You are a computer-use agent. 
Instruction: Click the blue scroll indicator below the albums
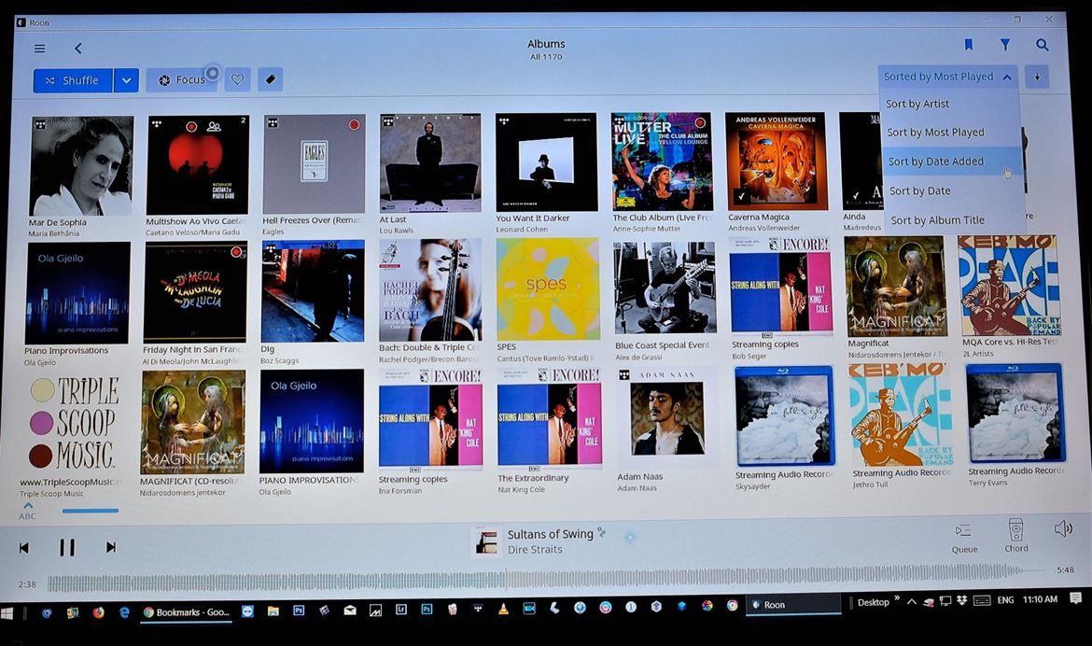tap(90, 511)
